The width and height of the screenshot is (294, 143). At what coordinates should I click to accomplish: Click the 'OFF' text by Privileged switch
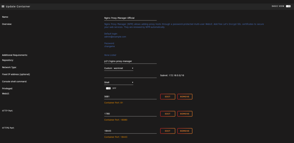[x=114, y=88]
